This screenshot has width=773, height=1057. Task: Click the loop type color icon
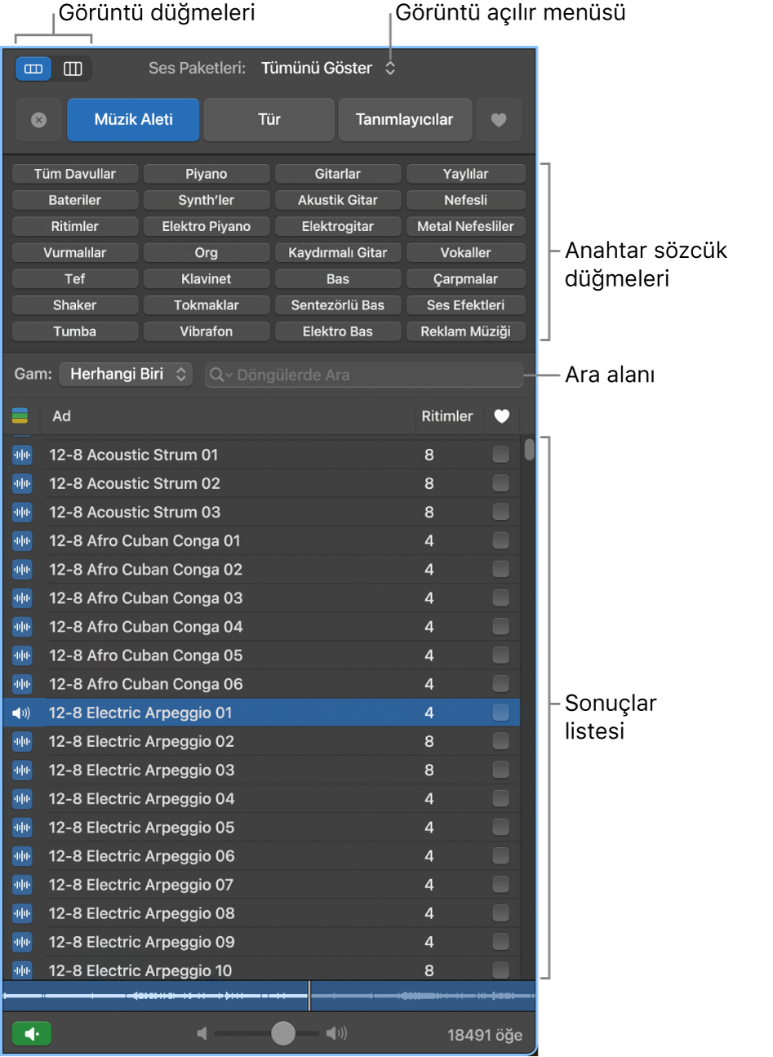(20, 416)
